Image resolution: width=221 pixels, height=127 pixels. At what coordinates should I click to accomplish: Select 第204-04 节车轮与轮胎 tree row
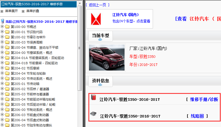[28, 73]
